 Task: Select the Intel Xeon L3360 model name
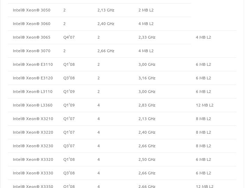pyautogui.click(x=33, y=105)
